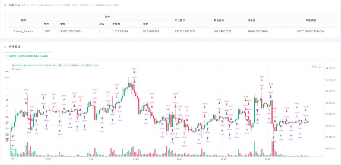The width and height of the screenshot is (341, 165).
Task: Select the horizontal segment drawing tool
Action: 7,77
